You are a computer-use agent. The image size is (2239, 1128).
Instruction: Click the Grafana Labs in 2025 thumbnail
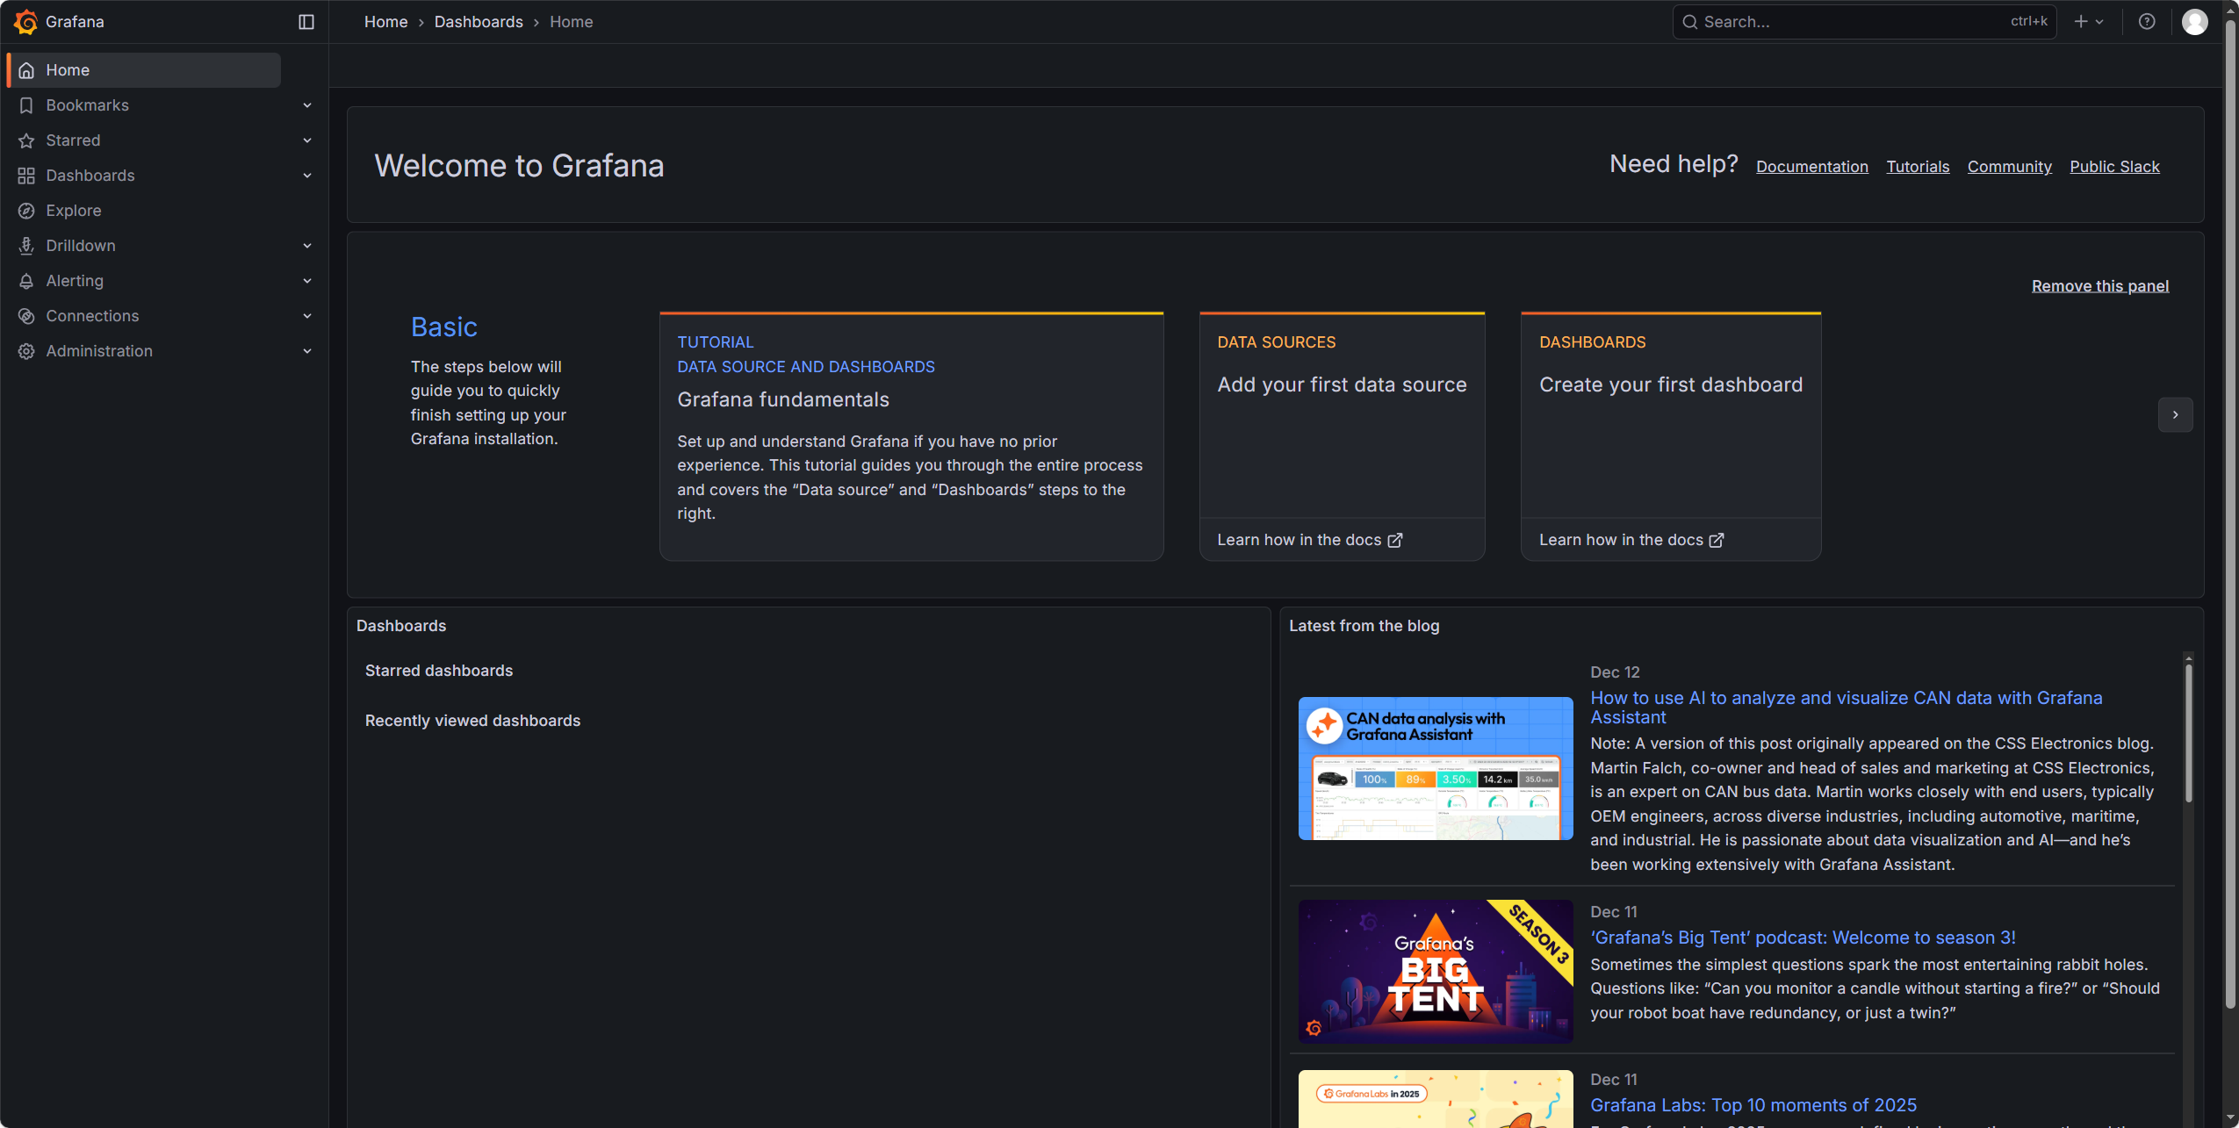[1435, 1099]
